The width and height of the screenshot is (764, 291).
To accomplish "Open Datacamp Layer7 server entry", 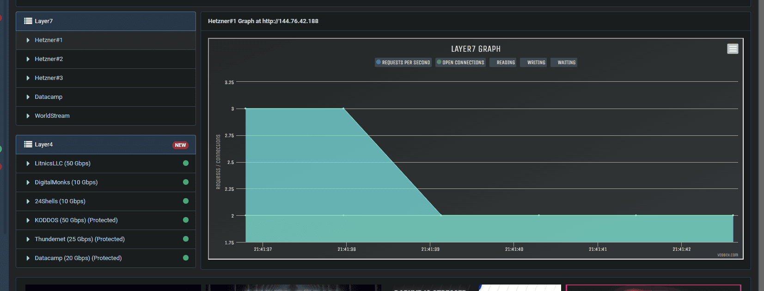I will point(106,97).
